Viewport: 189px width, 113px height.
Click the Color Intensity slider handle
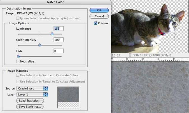point(40,45)
